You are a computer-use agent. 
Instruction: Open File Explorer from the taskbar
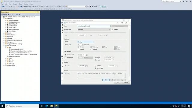click(52, 106)
